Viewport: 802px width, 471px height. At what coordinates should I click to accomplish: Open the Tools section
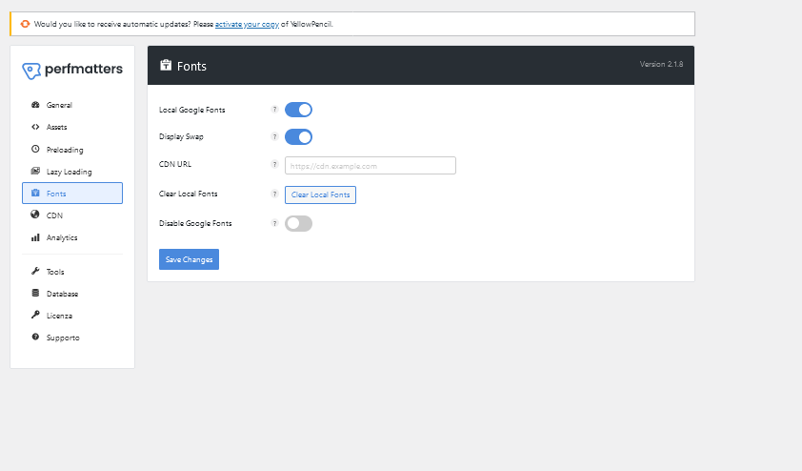pyautogui.click(x=72, y=272)
